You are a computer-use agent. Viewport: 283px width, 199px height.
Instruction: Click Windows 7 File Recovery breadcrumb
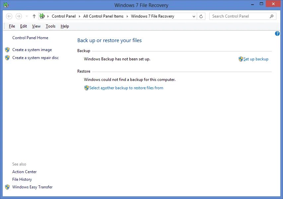click(153, 16)
